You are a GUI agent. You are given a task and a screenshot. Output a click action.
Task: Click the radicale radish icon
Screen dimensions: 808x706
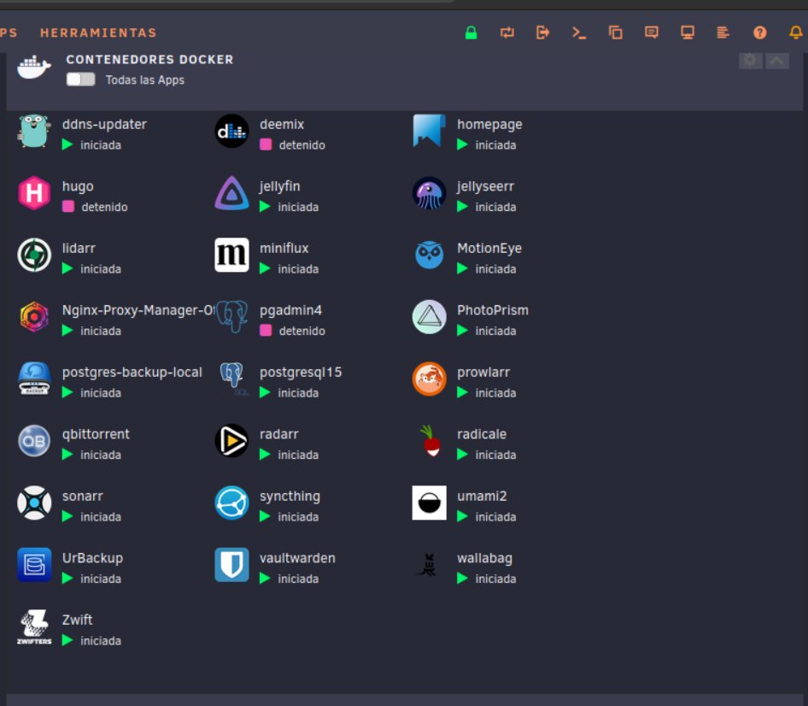coord(429,441)
